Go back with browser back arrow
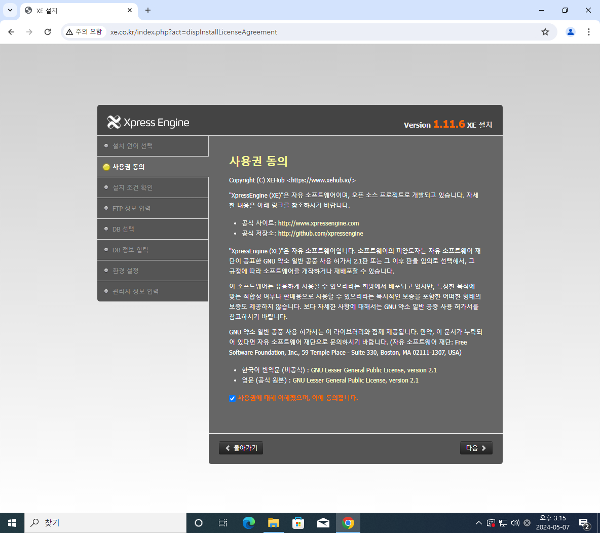 tap(11, 32)
